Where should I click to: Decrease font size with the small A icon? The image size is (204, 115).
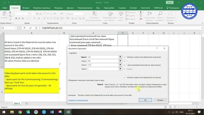(x=40, y=14)
